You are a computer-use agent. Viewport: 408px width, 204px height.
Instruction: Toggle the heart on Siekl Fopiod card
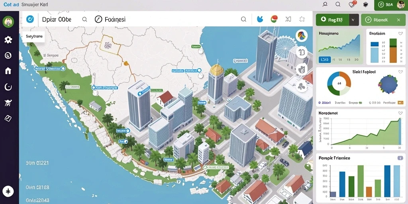[x=400, y=72]
